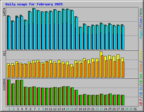Click day 11 label on the axis

tap(51, 109)
